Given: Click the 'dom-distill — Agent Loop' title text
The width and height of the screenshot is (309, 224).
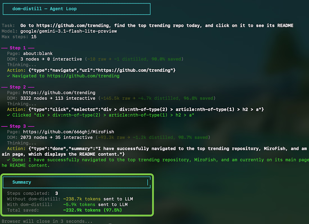Looking at the screenshot, I should pyautogui.click(x=44, y=9).
